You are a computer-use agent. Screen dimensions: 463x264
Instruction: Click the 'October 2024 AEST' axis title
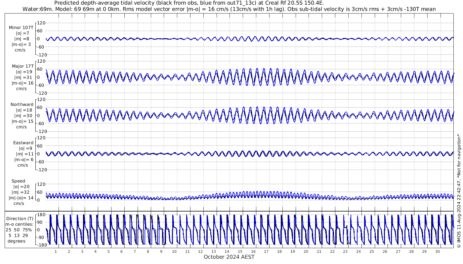[229, 257]
